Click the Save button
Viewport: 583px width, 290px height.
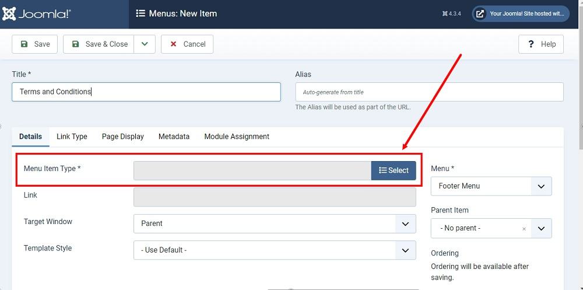point(34,44)
